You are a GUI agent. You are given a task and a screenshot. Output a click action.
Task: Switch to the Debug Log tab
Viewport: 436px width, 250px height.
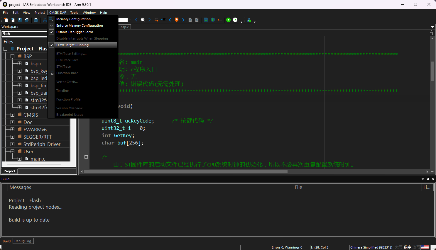[x=23, y=241]
